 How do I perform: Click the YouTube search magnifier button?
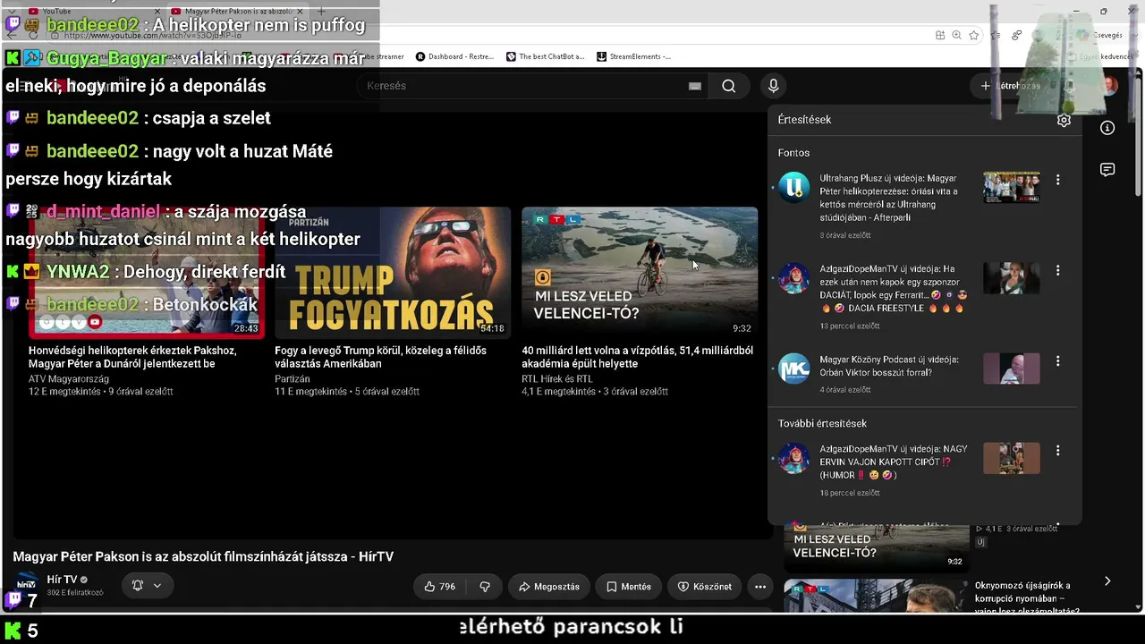[x=729, y=86]
